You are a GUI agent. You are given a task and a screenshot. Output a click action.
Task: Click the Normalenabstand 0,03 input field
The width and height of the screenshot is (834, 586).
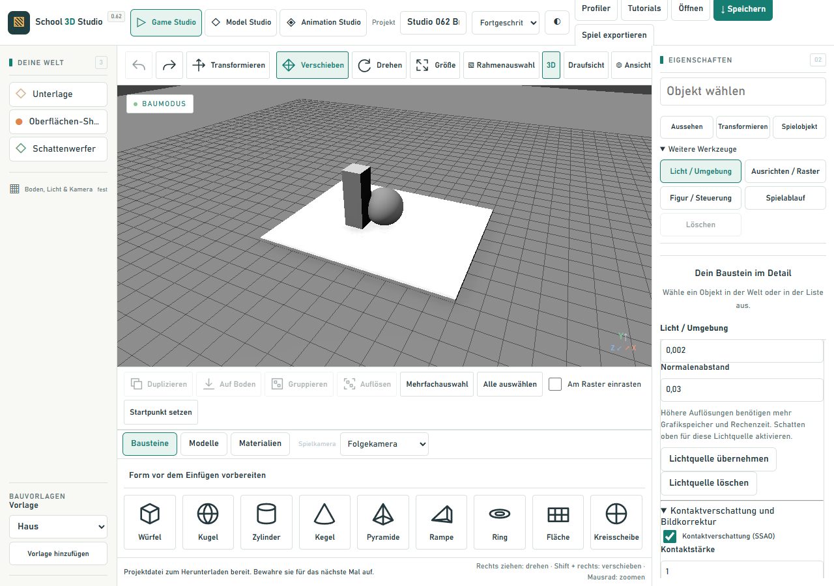coord(742,389)
